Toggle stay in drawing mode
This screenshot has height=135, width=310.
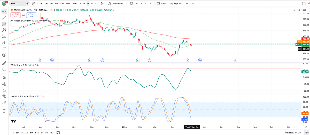pos(4,84)
